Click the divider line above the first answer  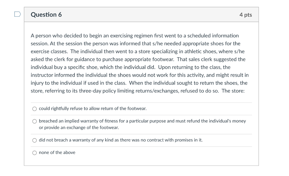point(141,102)
